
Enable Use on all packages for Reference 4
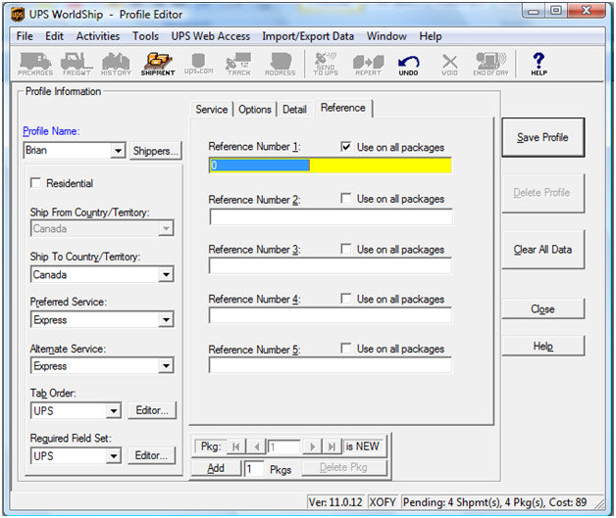pos(345,299)
